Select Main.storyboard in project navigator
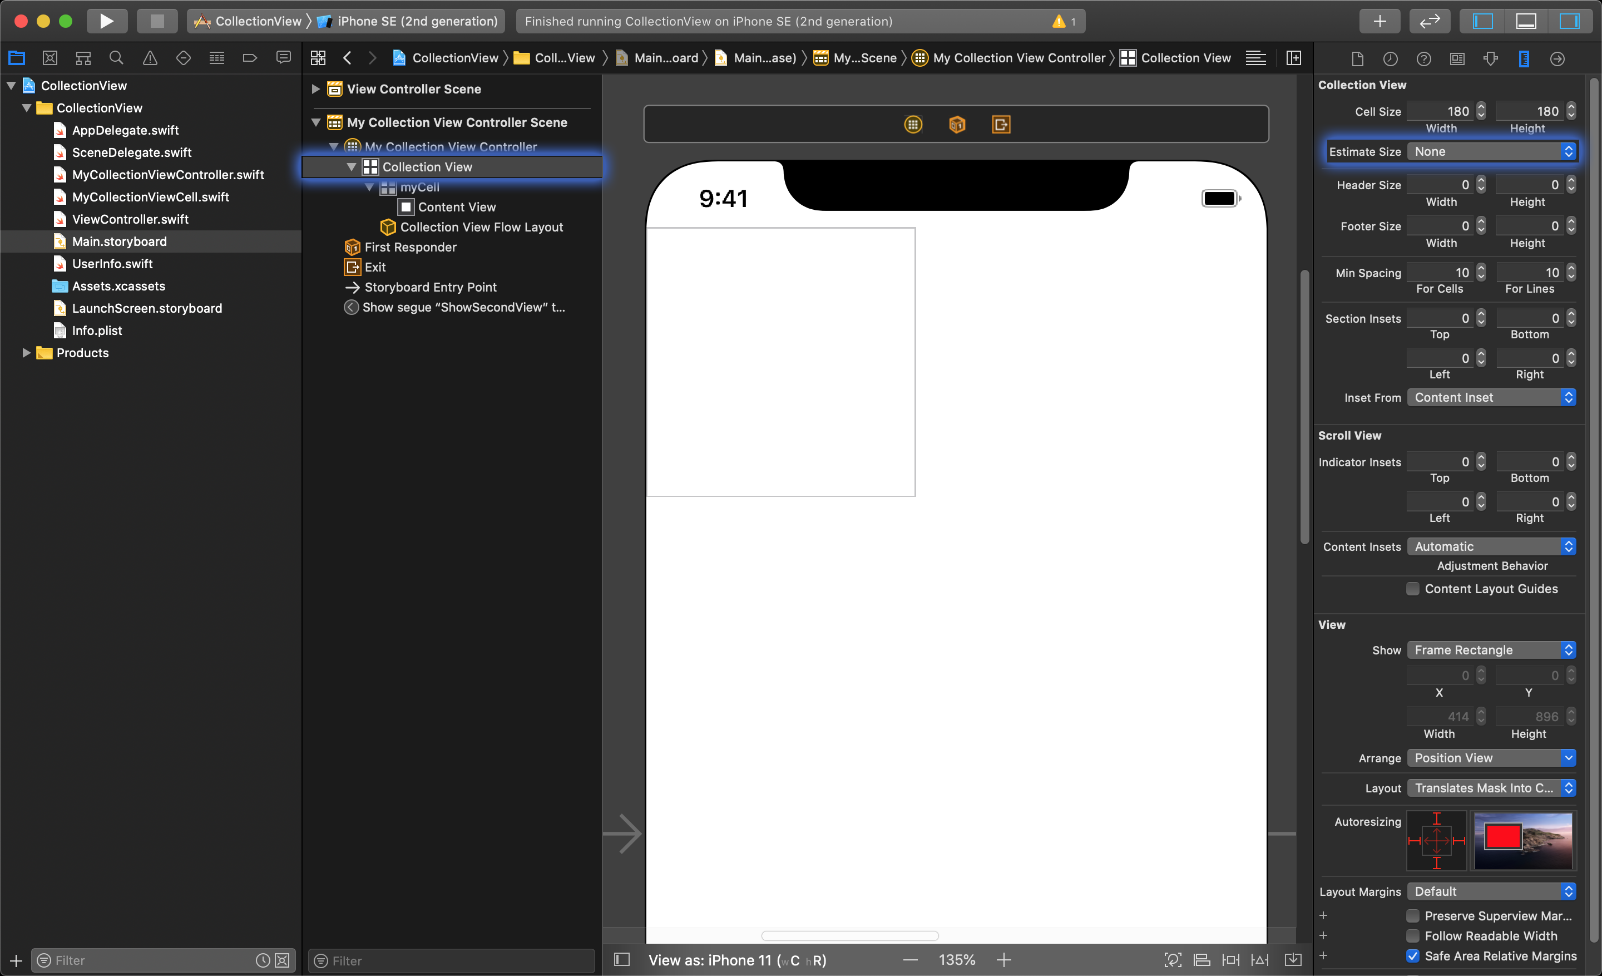 click(120, 240)
